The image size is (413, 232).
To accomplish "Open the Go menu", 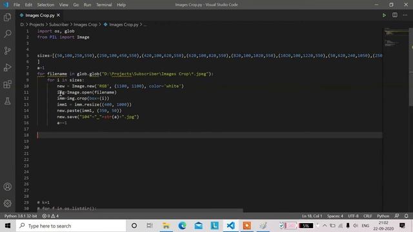I will pyautogui.click(x=76, y=5).
